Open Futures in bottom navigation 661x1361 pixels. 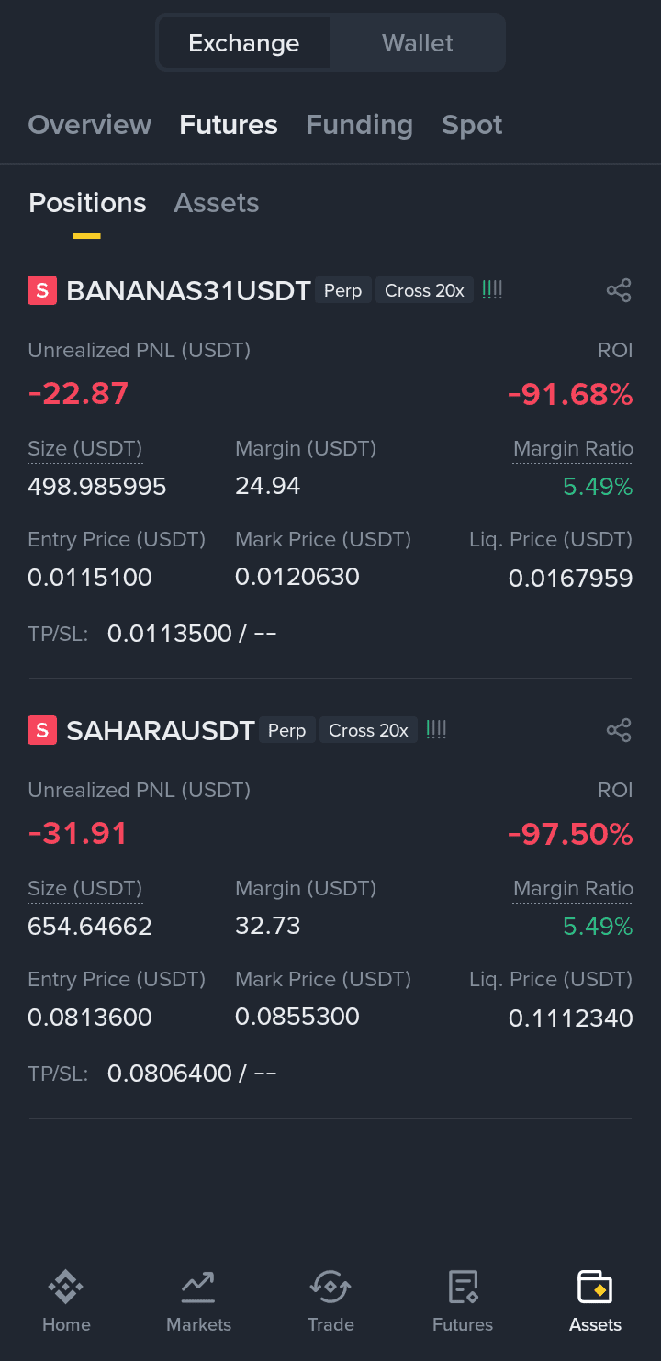pyautogui.click(x=463, y=1300)
